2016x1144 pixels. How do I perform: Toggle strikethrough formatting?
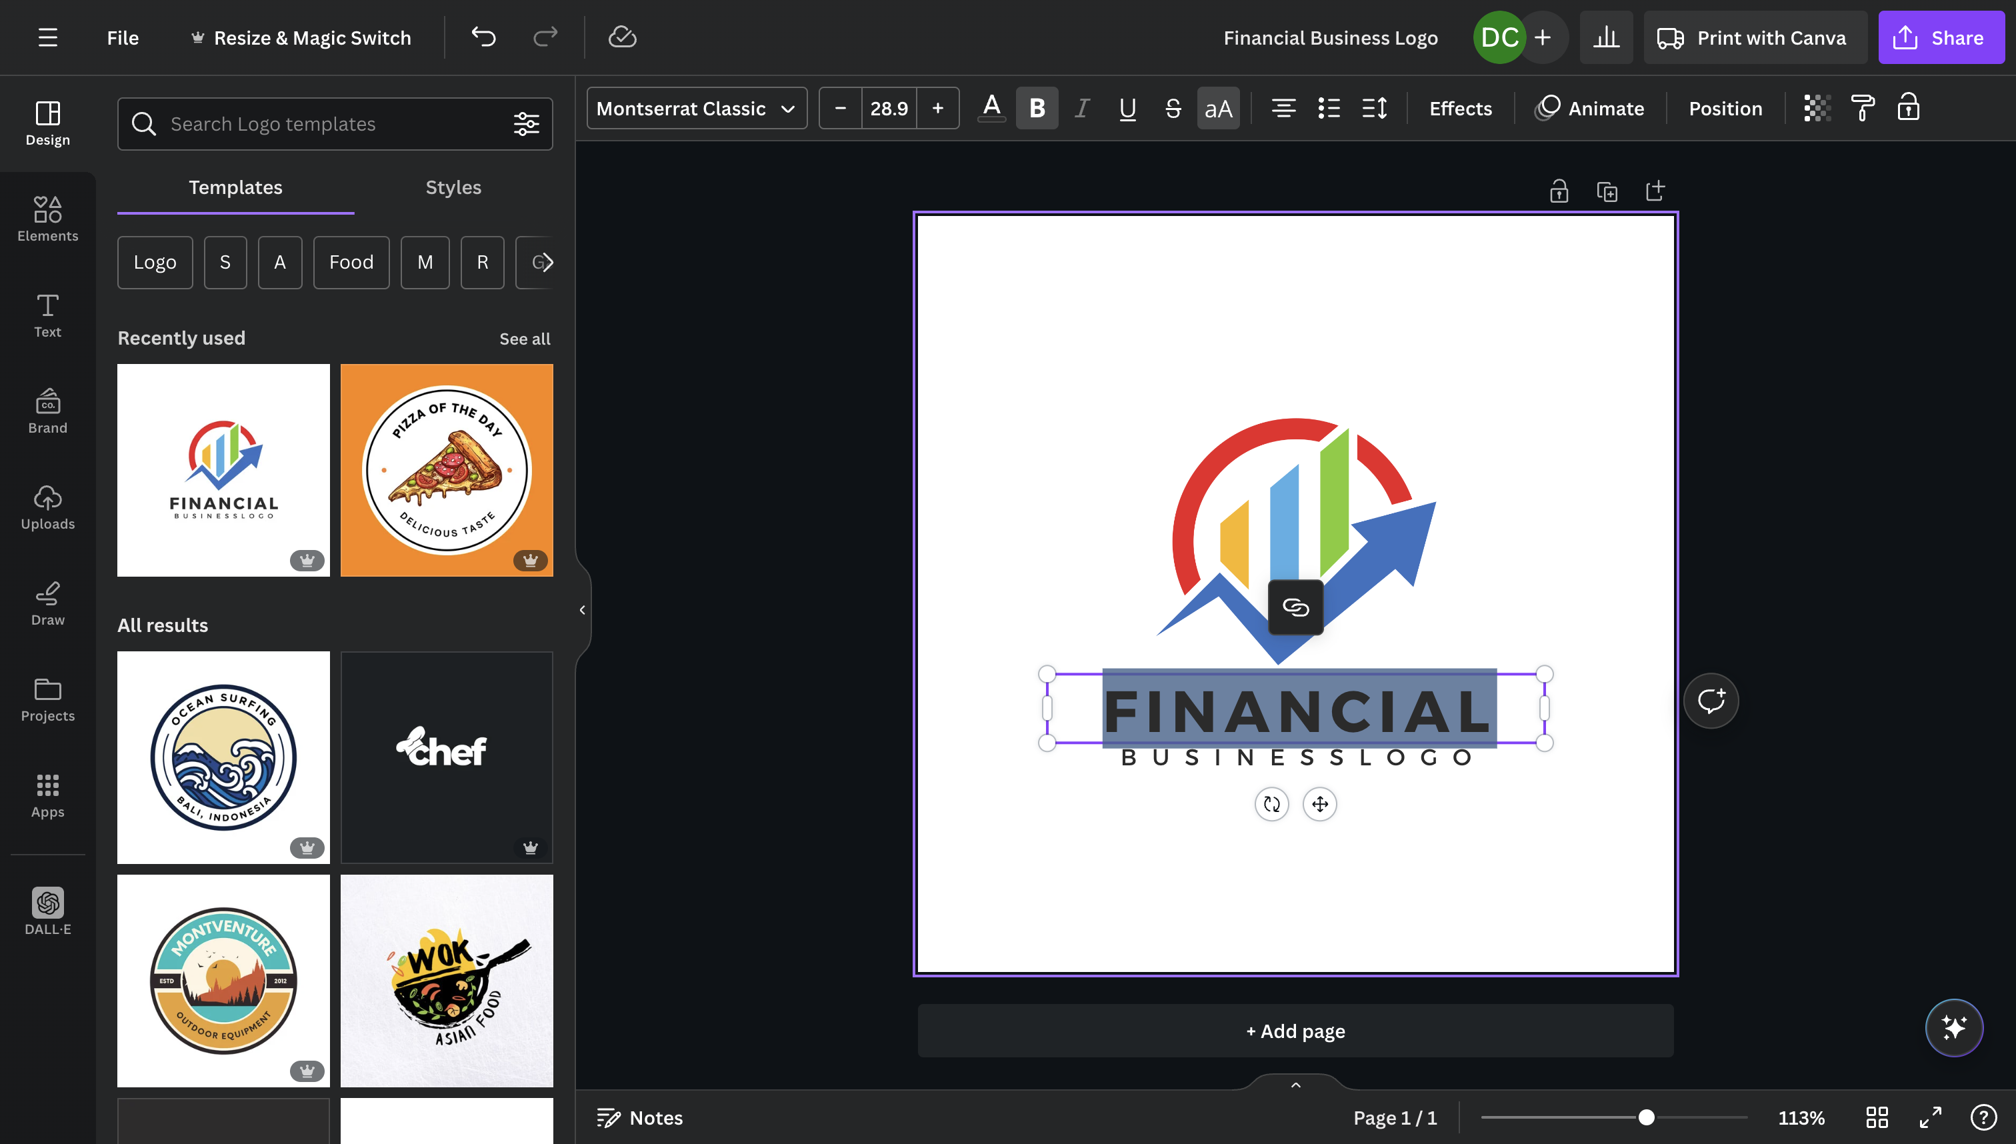point(1173,107)
